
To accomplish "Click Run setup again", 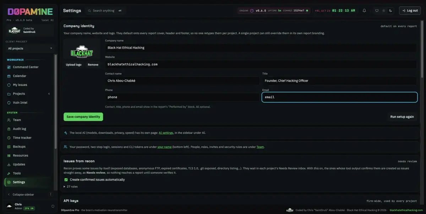I will pos(402,117).
